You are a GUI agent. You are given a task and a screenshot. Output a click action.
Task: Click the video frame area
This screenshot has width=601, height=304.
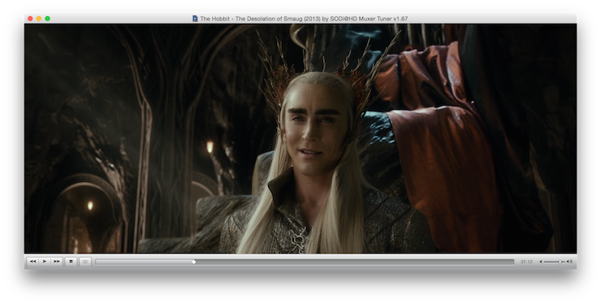300,138
